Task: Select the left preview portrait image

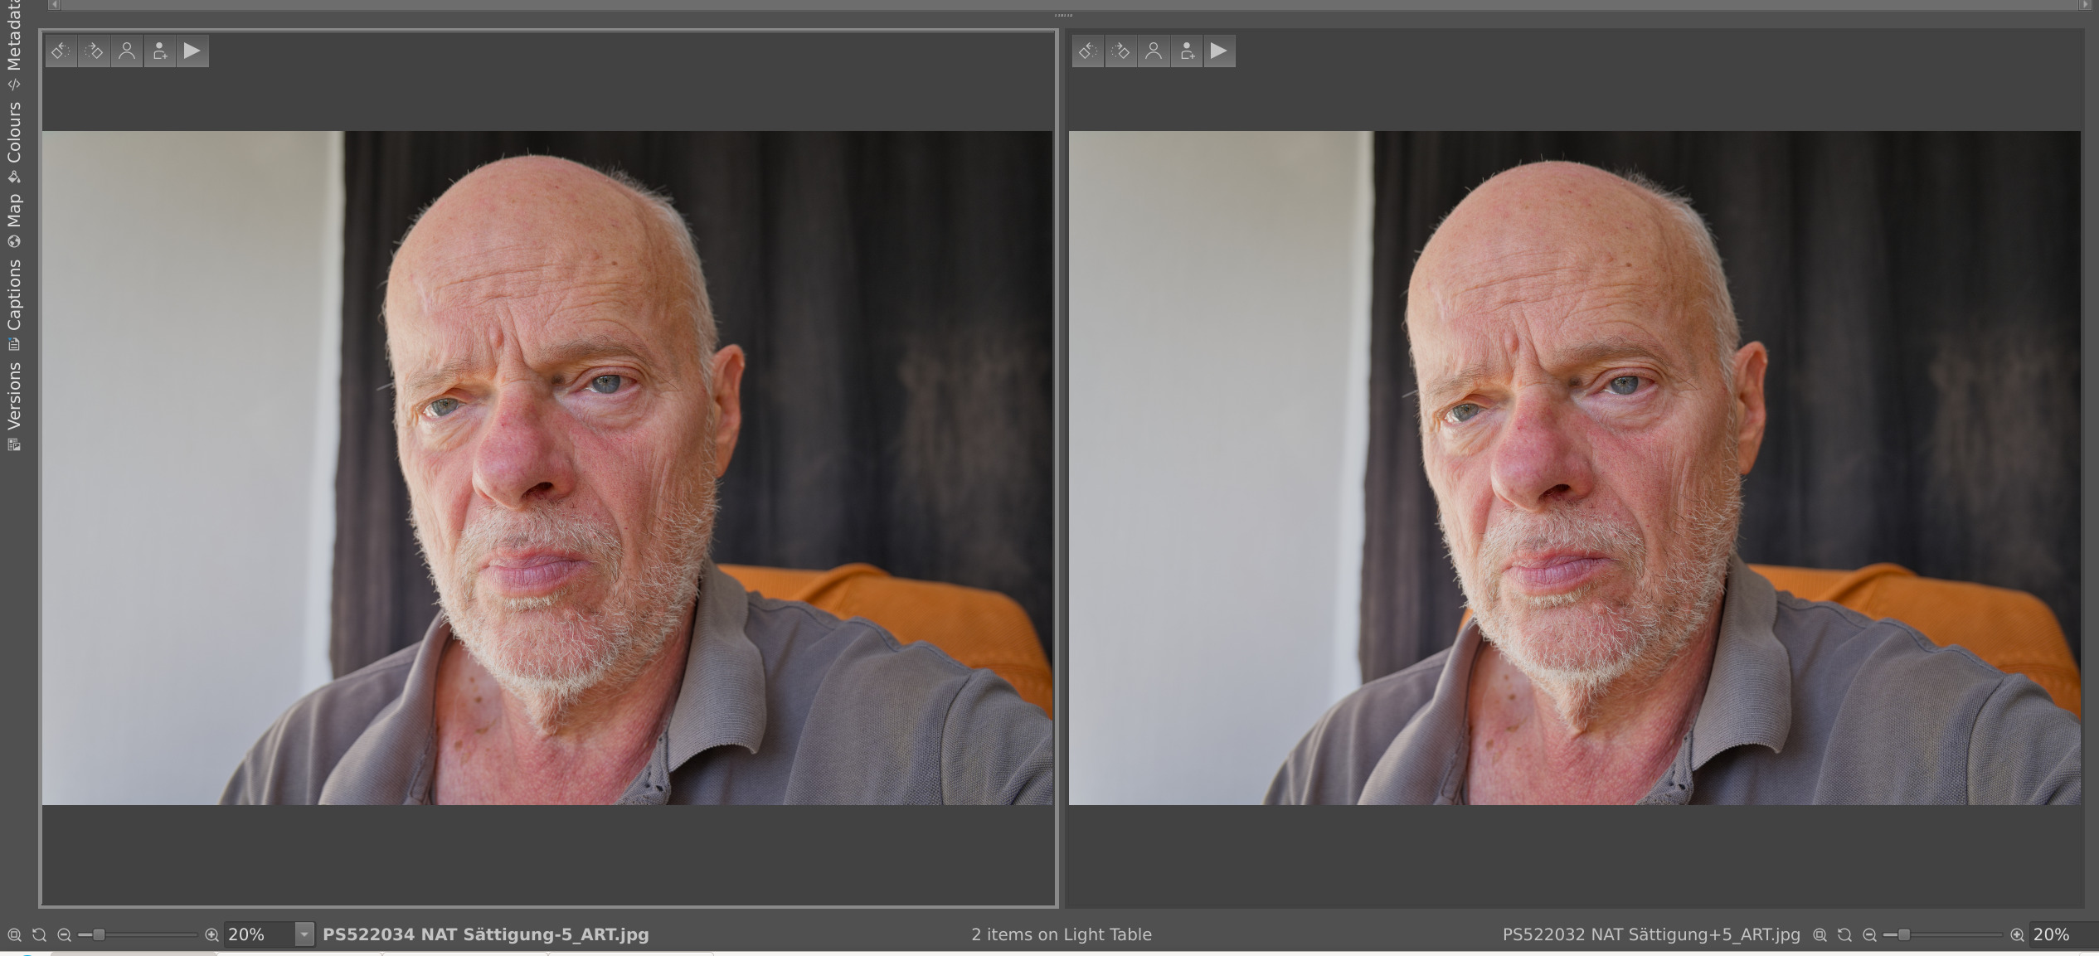Action: pos(547,468)
